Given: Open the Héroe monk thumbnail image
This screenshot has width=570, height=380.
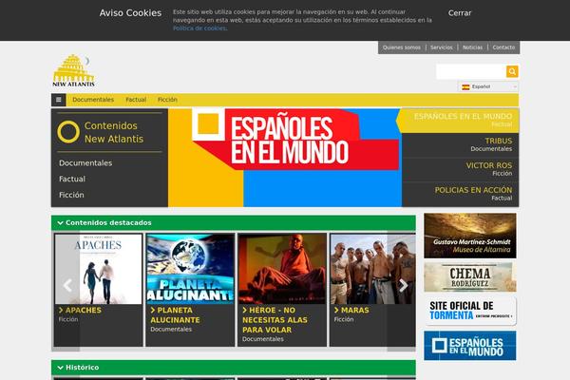Looking at the screenshot, I should click(282, 269).
